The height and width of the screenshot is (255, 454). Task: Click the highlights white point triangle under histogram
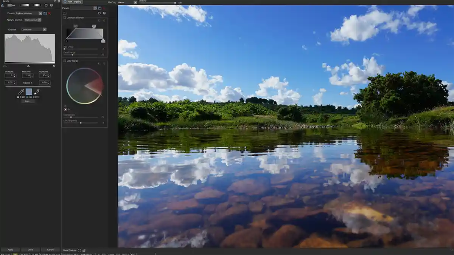click(54, 66)
